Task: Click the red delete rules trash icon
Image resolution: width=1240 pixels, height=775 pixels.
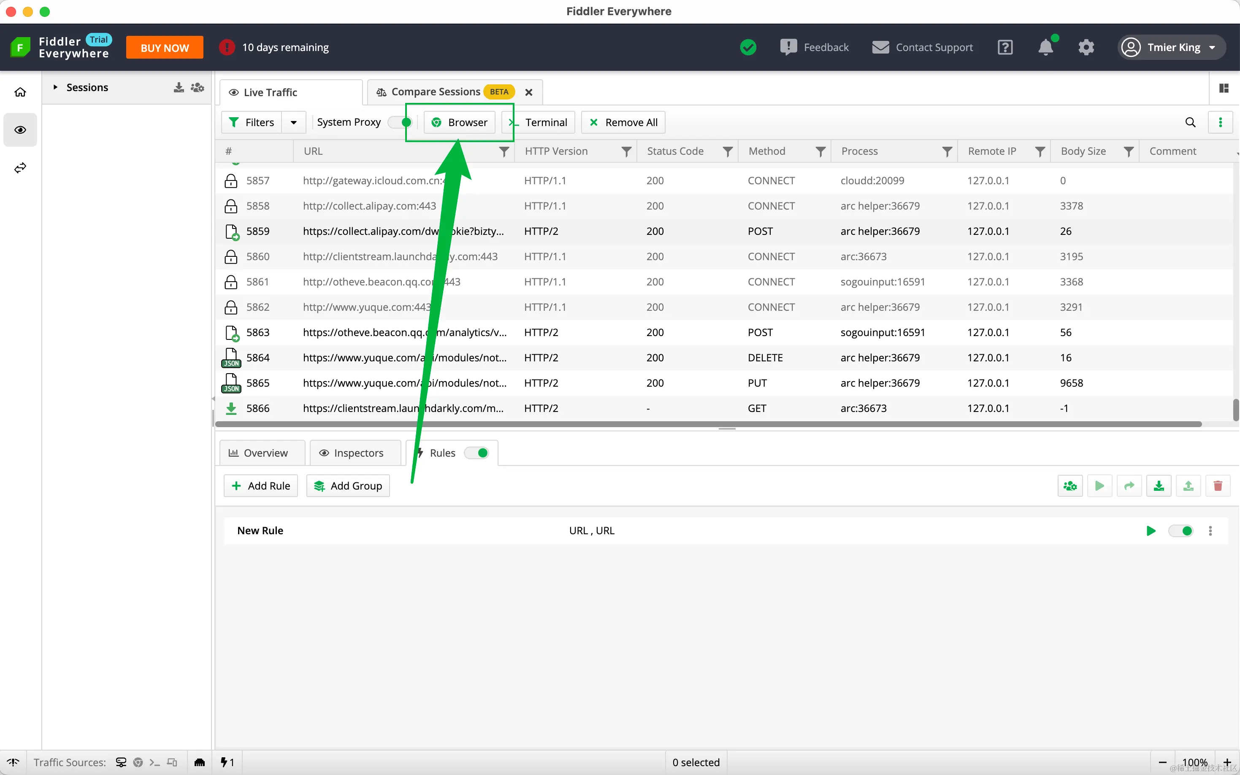Action: [1218, 485]
